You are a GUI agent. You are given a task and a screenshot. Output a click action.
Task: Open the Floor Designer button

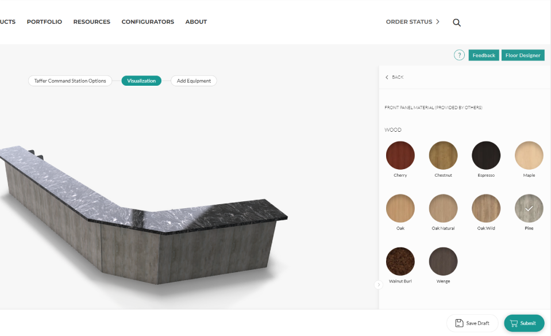coord(523,55)
